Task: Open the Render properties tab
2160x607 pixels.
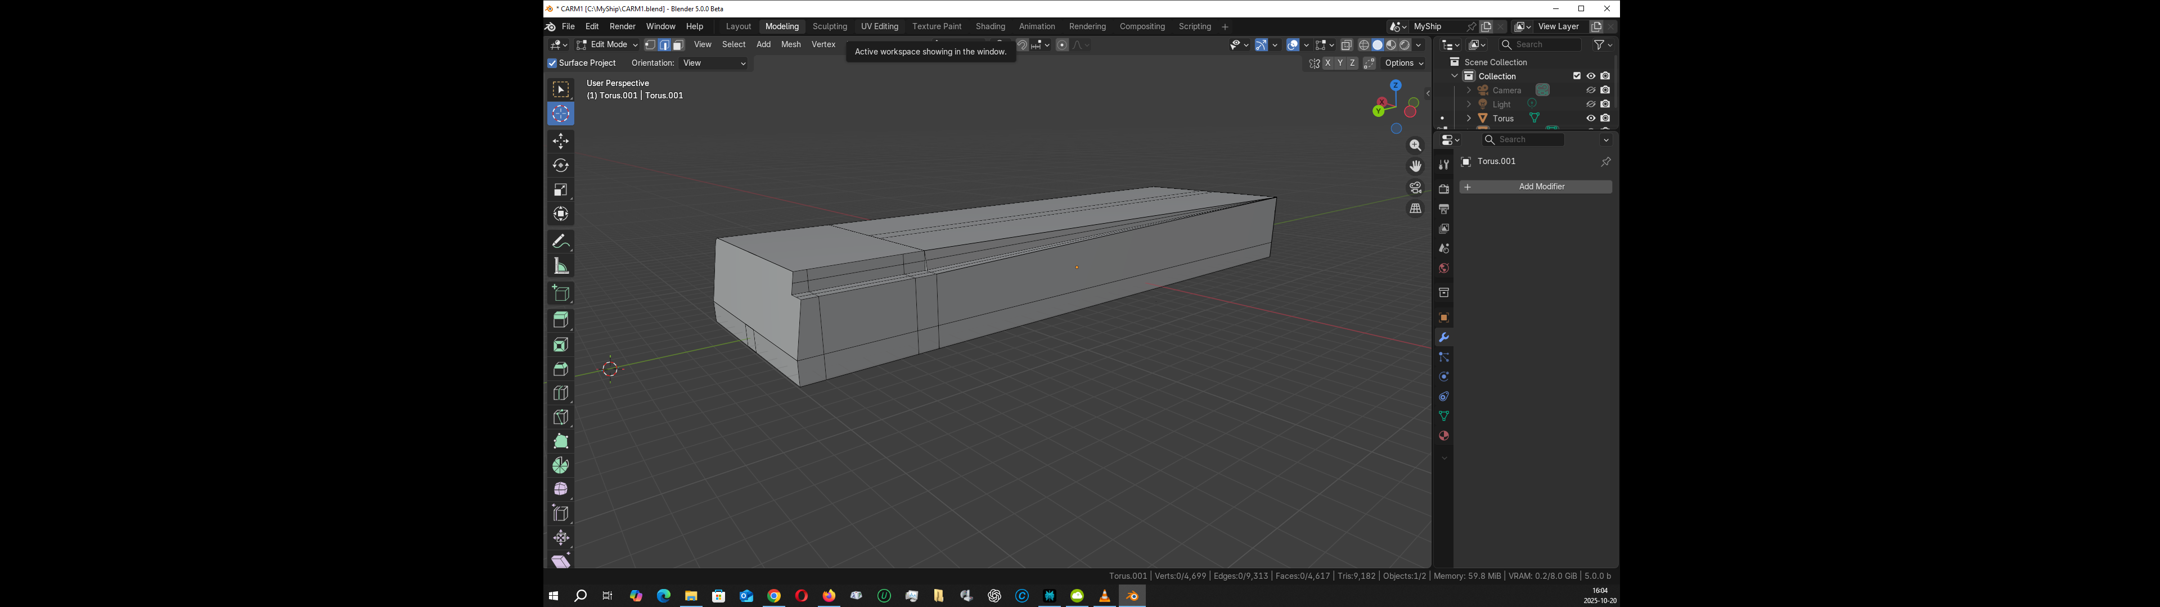Action: [x=1443, y=189]
